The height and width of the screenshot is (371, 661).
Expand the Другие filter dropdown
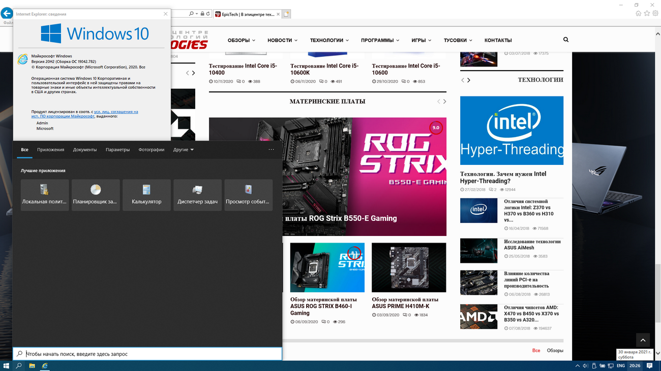click(183, 150)
